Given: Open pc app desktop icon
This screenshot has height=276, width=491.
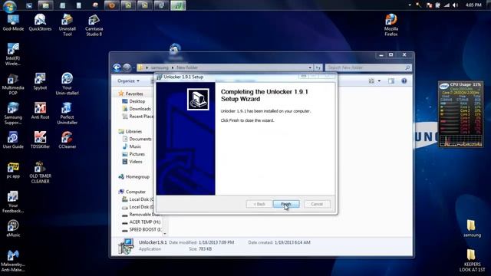Looking at the screenshot, I should pyautogui.click(x=13, y=170).
